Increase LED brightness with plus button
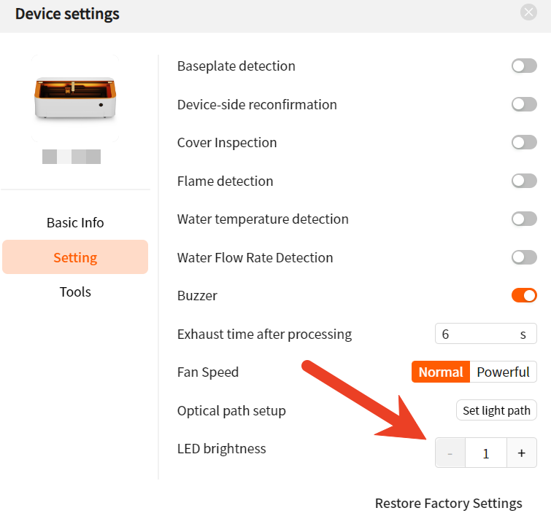Viewport: 551px width, 524px height. [522, 453]
